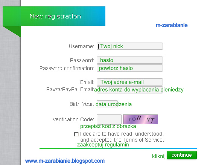
Task: Click the Terms of Service declaration text
Action: click(122, 137)
